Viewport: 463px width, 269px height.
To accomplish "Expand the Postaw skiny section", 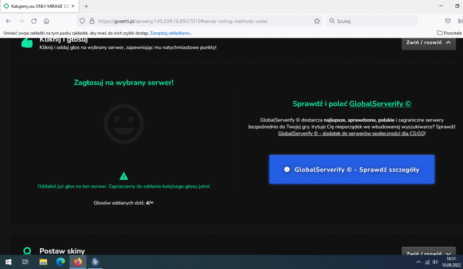I will coord(428,252).
